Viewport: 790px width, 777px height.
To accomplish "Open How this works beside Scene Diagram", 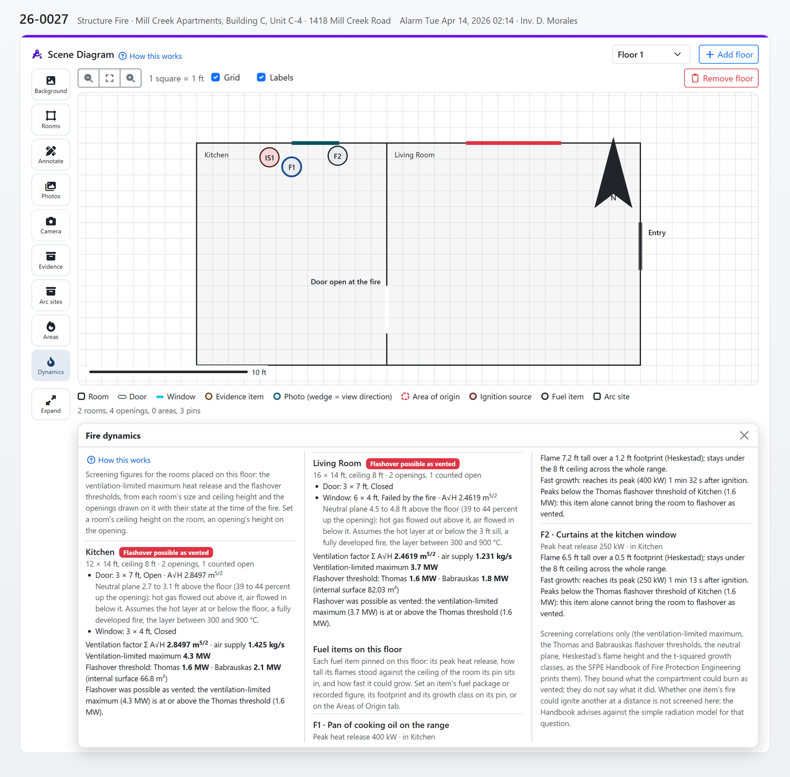I will click(x=150, y=56).
